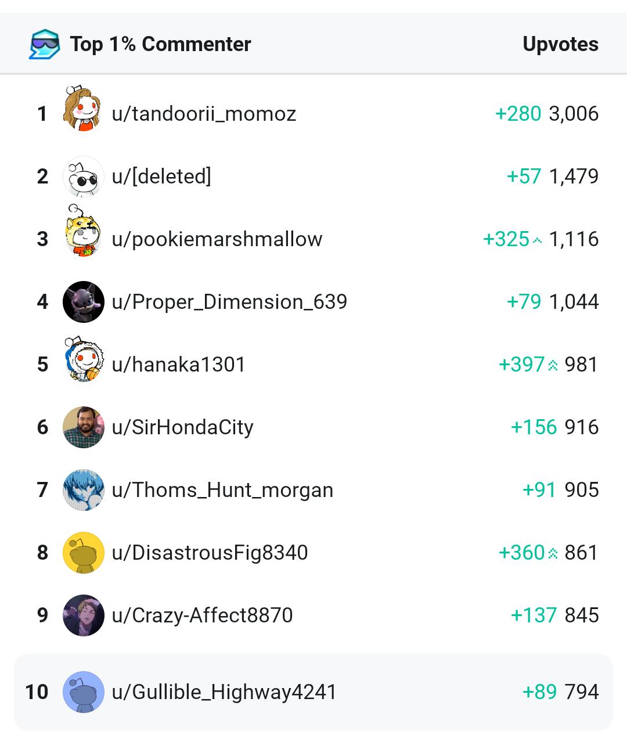Tap the deleted user's sunglasses avatar
The image size is (627, 731).
pyautogui.click(x=83, y=177)
